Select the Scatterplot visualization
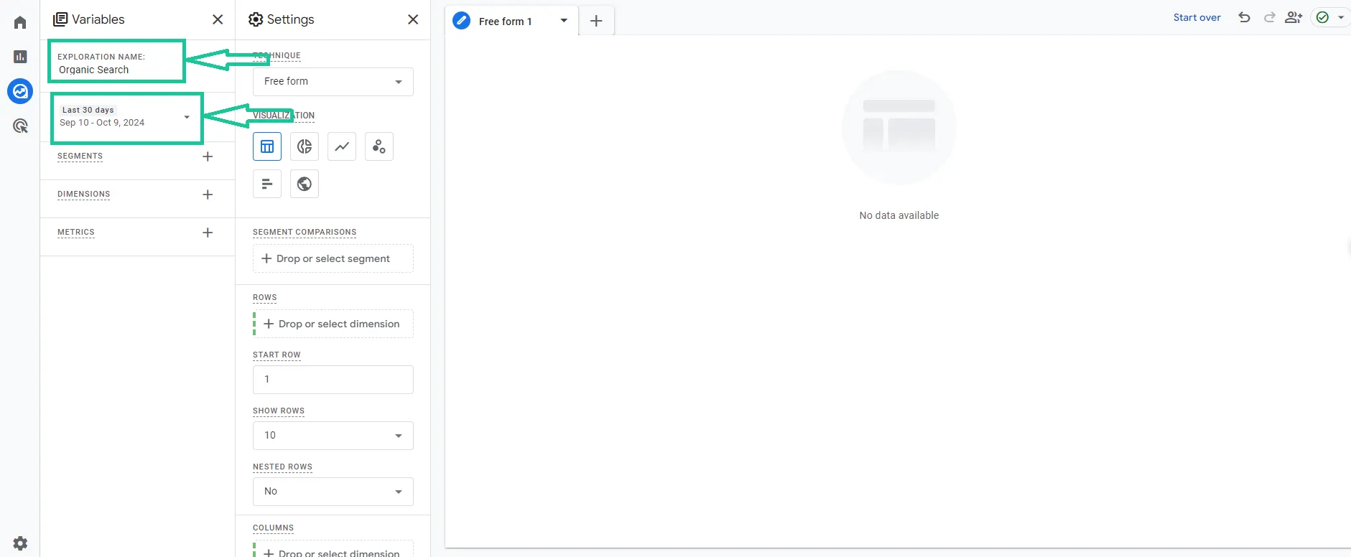1351x557 pixels. [379, 146]
